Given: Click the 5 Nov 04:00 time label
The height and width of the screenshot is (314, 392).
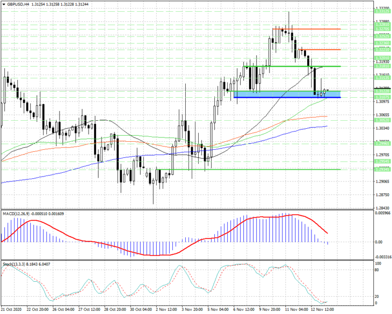Looking at the screenshot, I should tap(219, 310).
